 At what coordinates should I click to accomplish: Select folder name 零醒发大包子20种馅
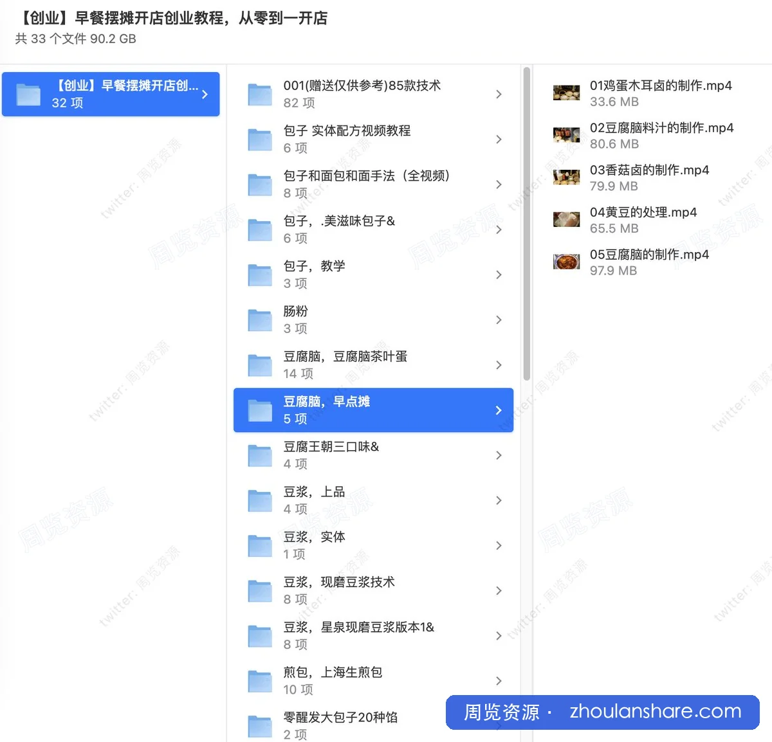click(x=340, y=718)
